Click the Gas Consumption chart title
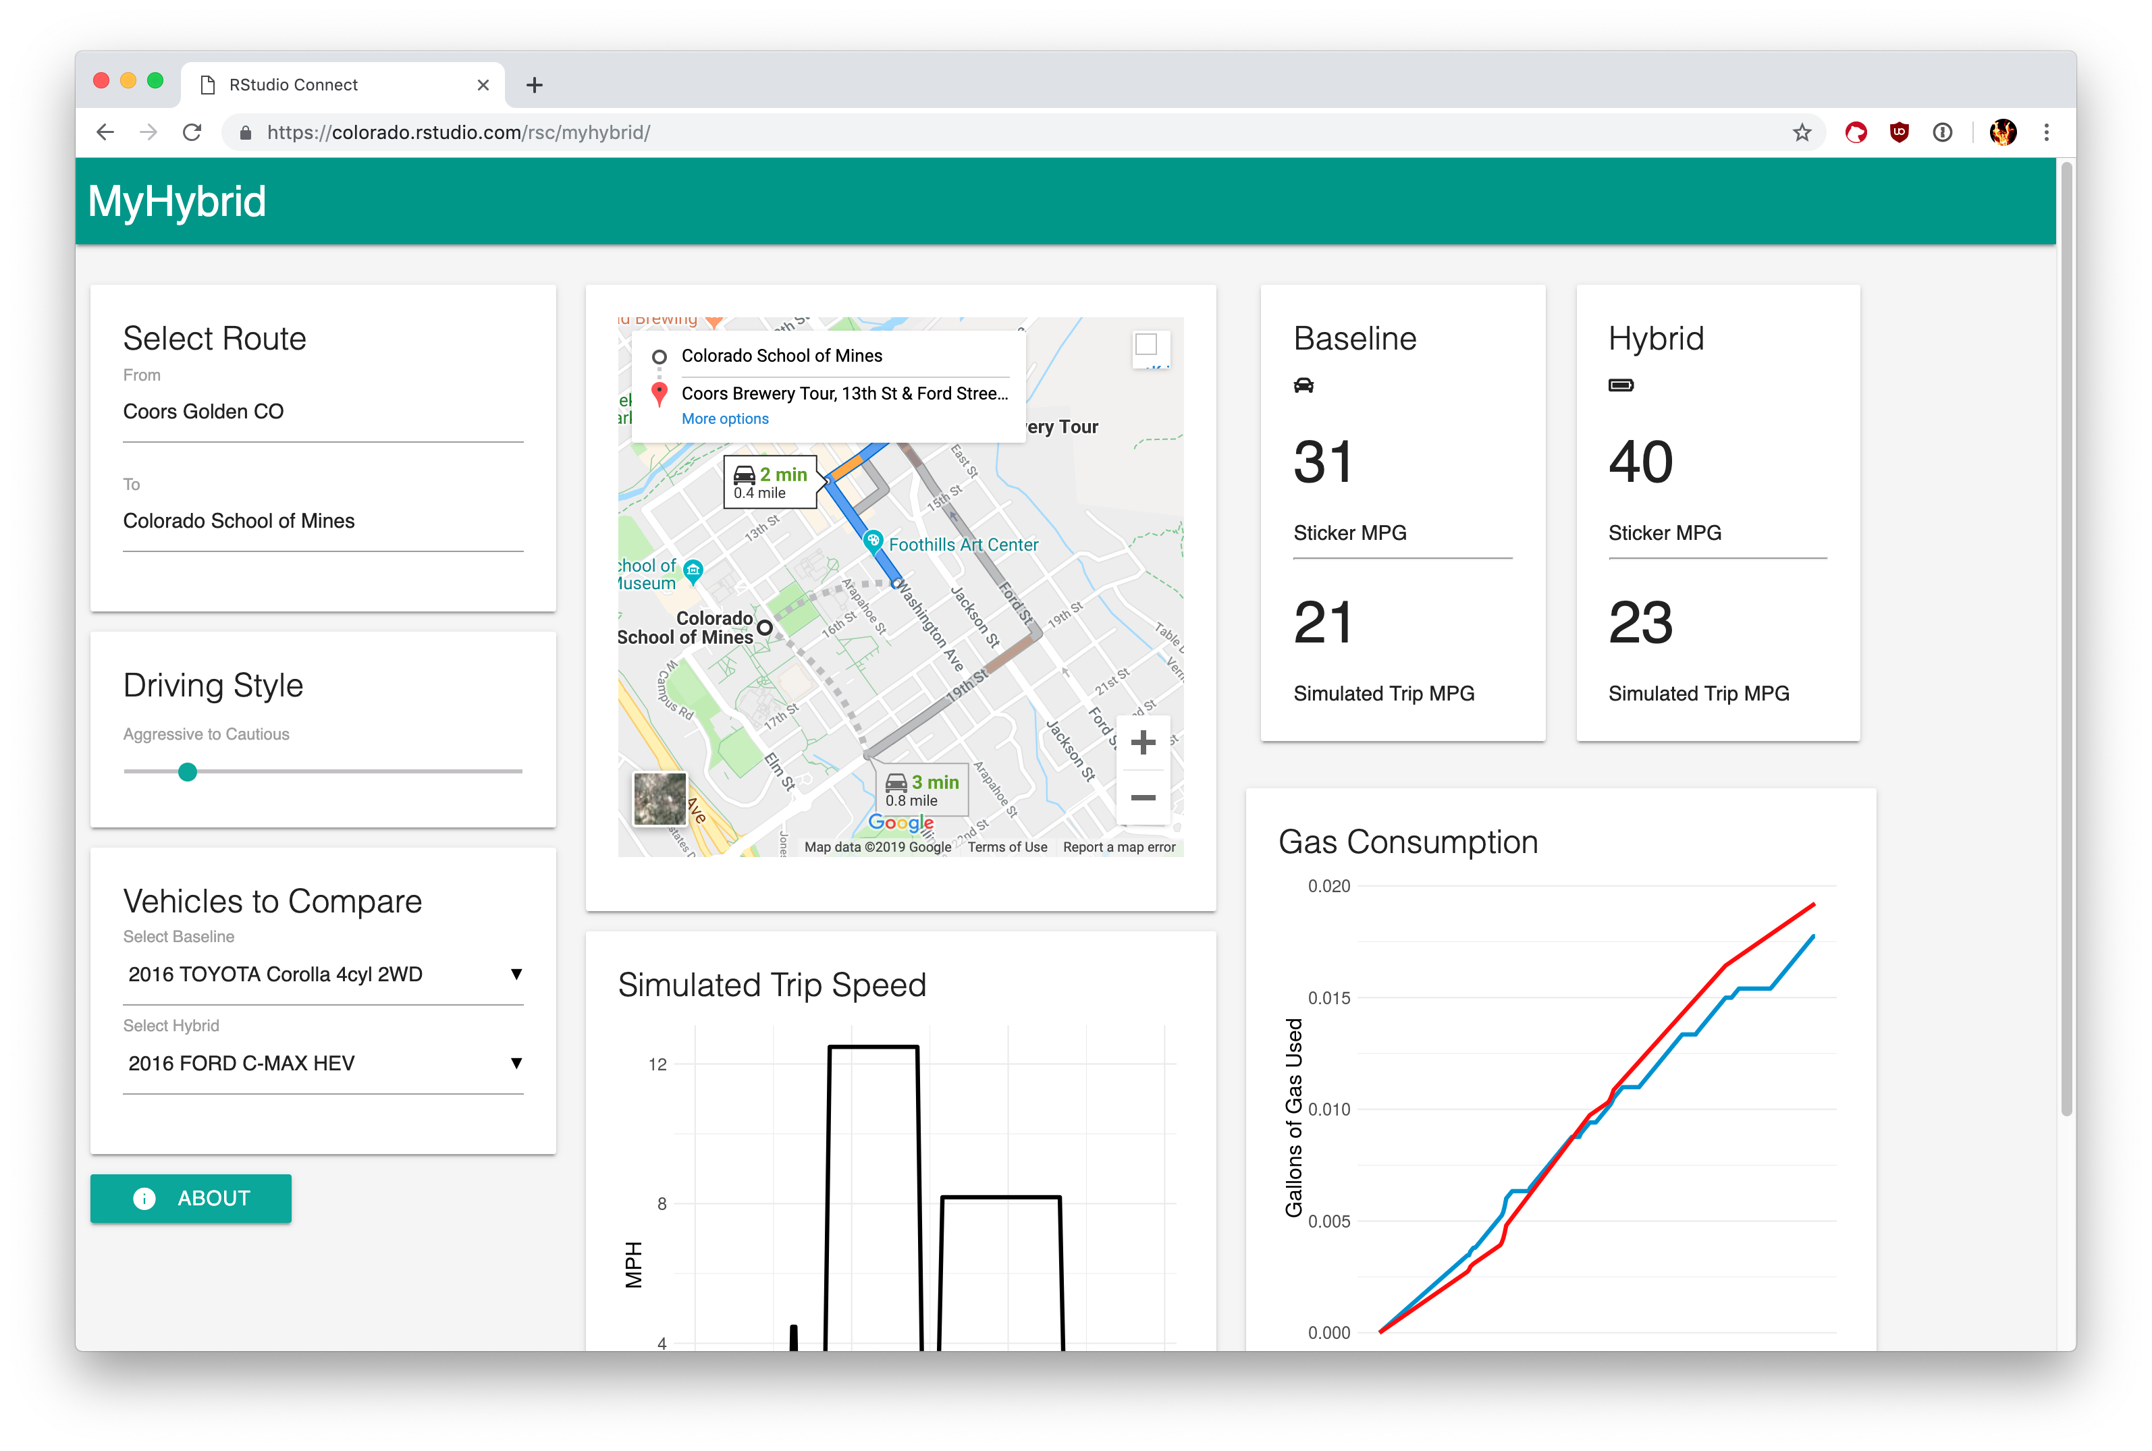The image size is (2152, 1451). 1408,842
